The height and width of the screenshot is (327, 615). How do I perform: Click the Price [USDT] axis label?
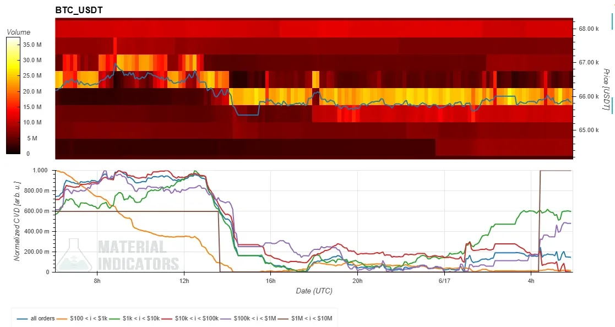point(606,89)
